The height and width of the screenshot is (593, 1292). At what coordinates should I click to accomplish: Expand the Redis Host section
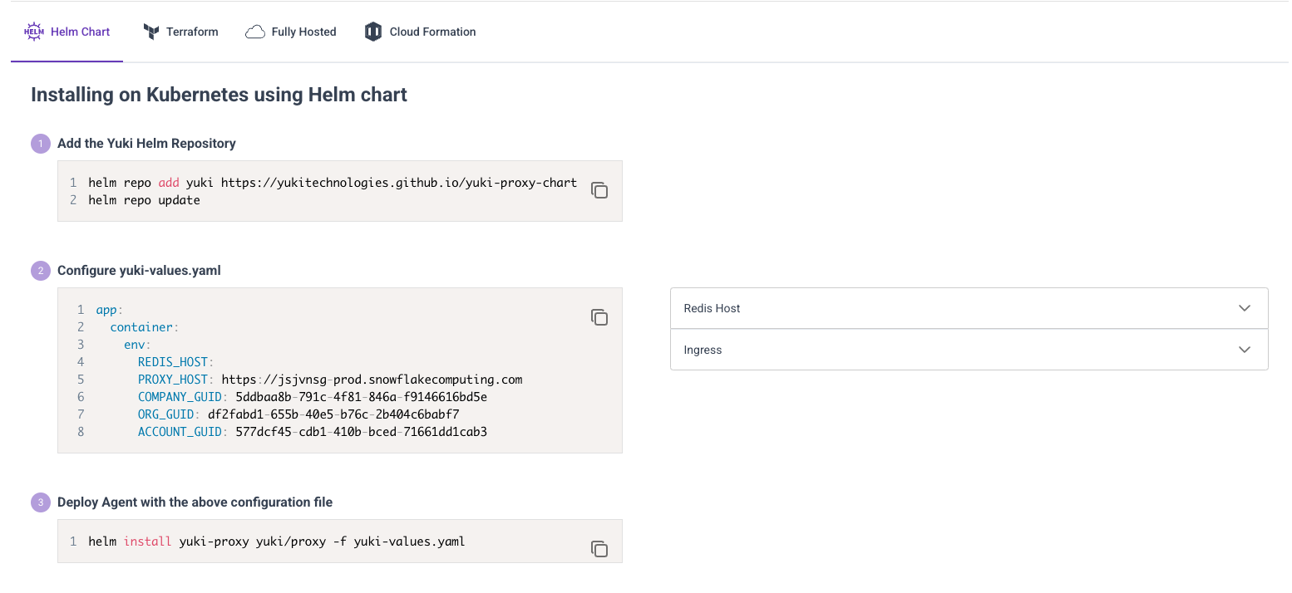click(x=969, y=308)
